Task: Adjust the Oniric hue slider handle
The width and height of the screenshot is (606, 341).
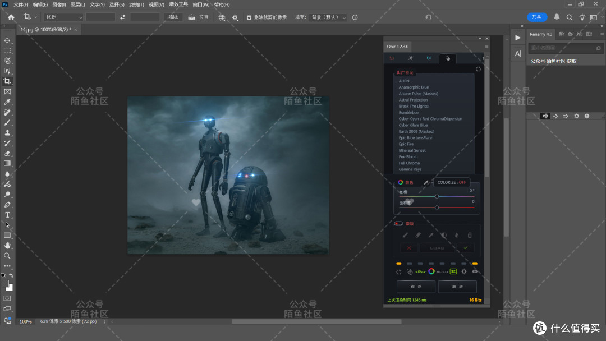Action: [437, 196]
